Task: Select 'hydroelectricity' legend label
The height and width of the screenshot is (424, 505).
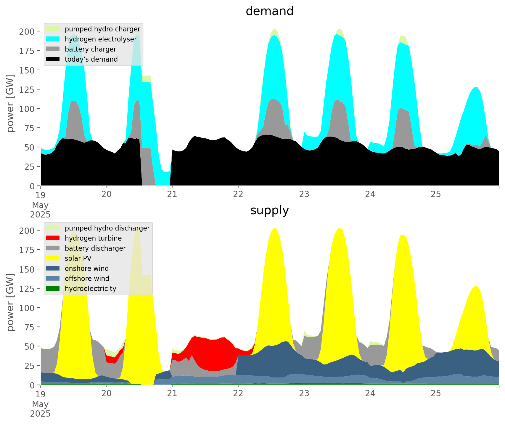Action: pyautogui.click(x=91, y=289)
